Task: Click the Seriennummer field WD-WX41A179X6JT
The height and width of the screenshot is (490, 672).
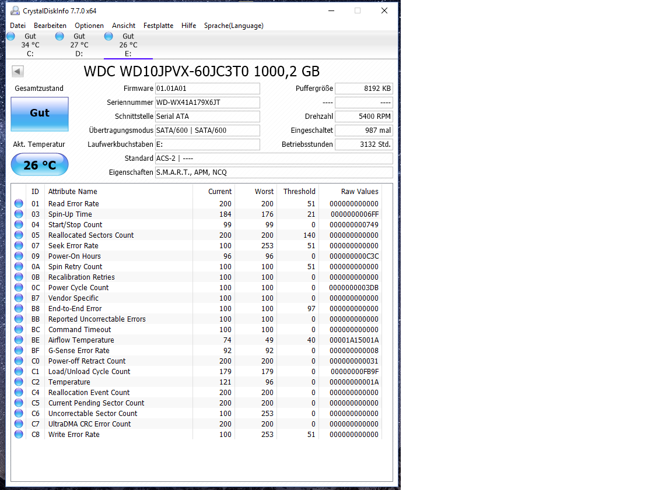Action: (208, 103)
